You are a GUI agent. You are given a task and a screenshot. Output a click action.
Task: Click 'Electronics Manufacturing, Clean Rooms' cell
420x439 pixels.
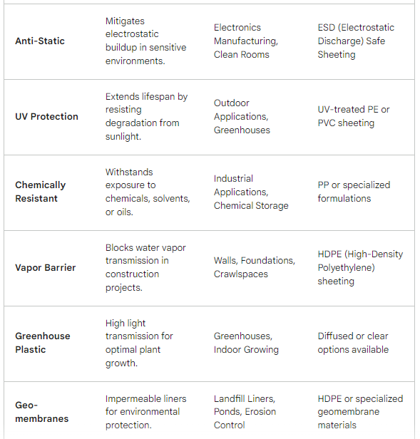(246, 41)
